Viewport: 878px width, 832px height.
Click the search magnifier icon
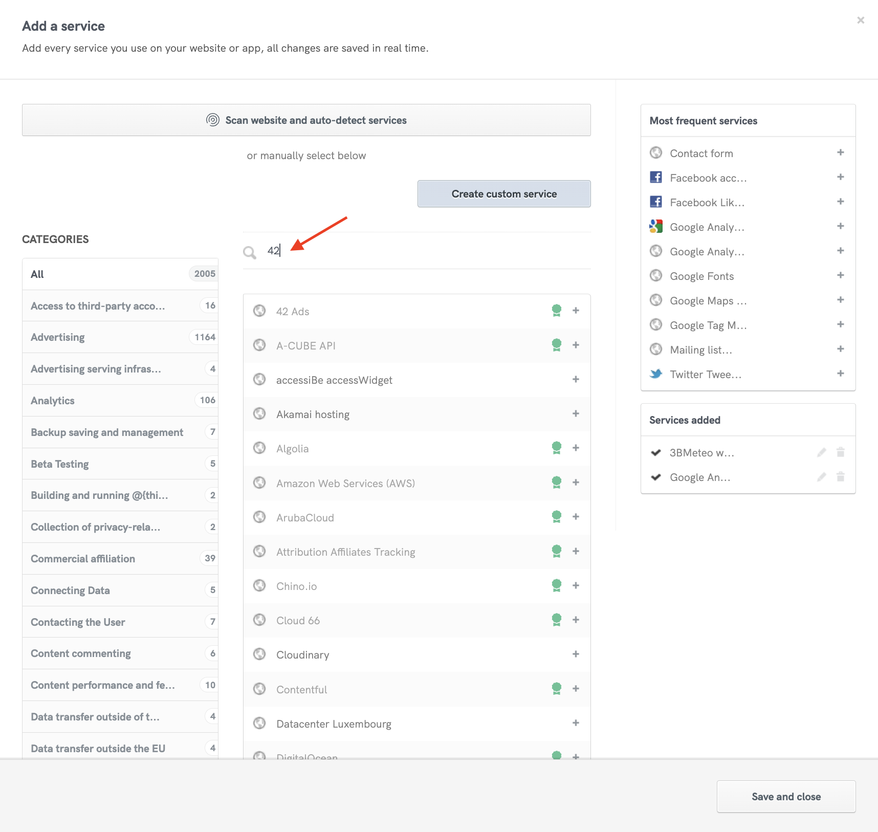click(x=250, y=252)
